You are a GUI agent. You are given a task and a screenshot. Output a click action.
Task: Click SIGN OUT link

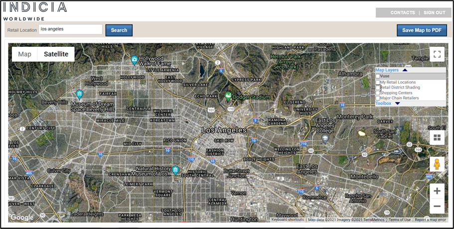[x=434, y=13]
